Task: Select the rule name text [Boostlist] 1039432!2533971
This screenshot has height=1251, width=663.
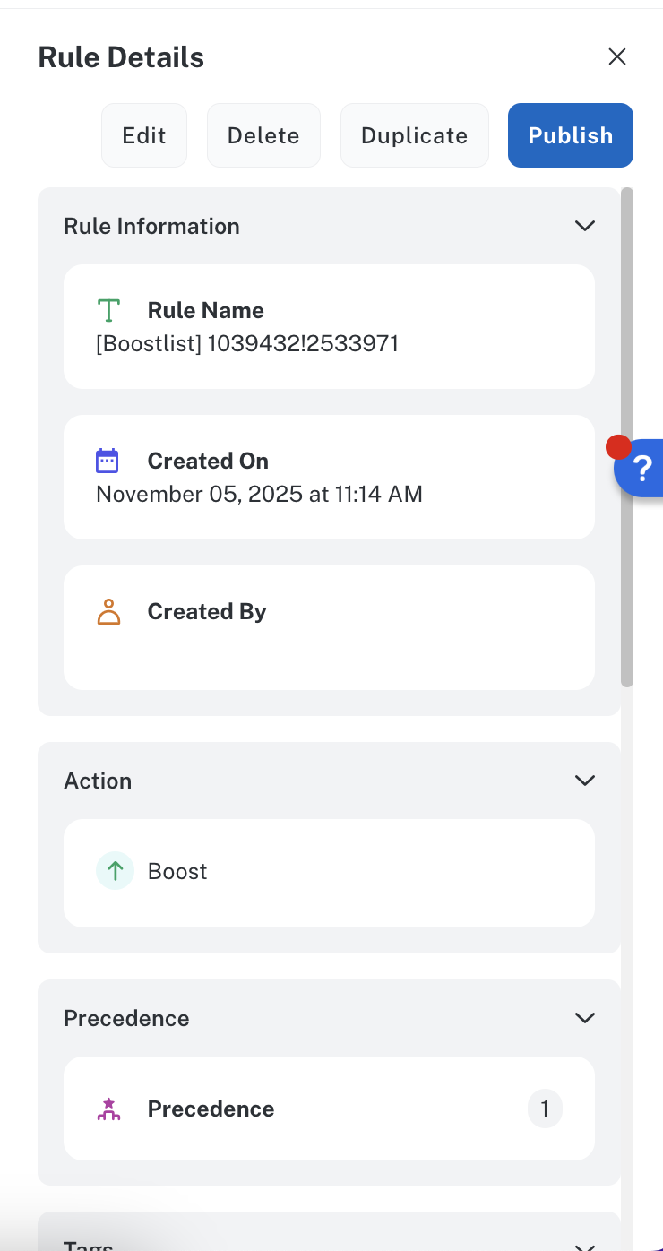Action: pos(248,343)
